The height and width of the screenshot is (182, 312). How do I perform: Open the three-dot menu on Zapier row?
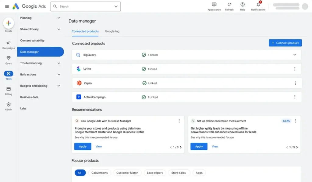[295, 83]
